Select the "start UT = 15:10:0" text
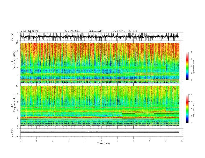The image size is (205, 158). (125, 31)
